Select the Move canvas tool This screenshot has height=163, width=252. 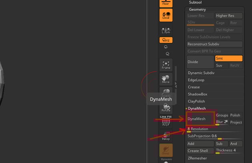pyautogui.click(x=166, y=79)
